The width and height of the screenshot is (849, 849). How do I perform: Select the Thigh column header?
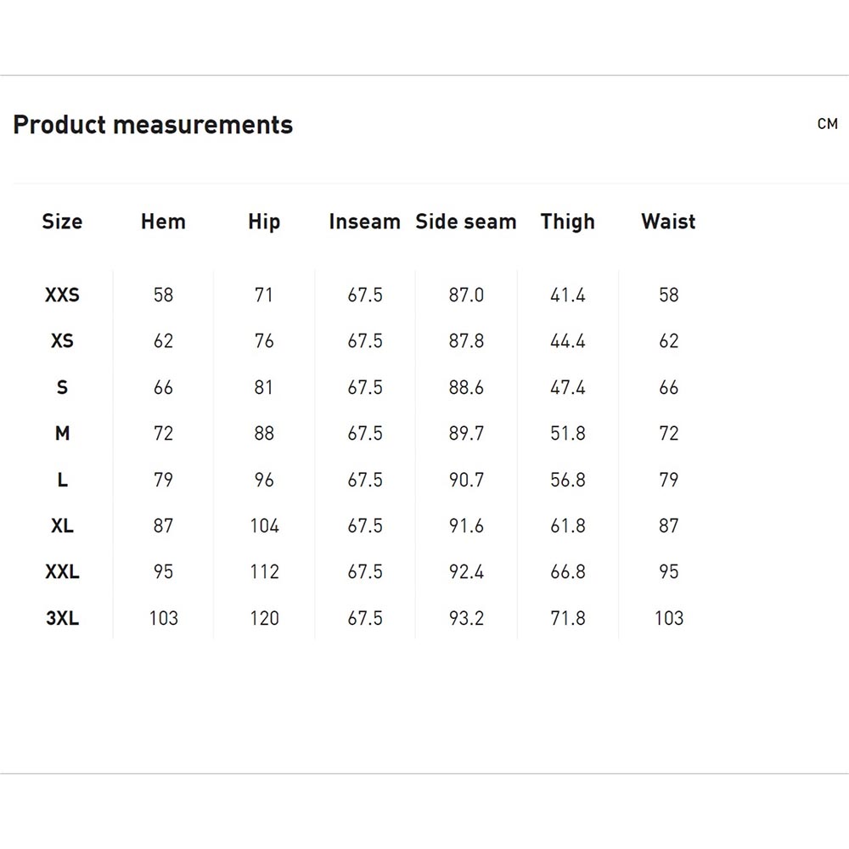coord(567,222)
